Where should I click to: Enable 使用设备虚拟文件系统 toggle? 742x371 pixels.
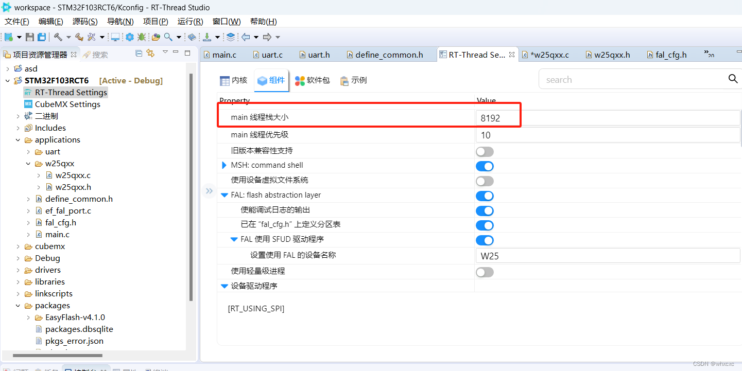point(485,181)
